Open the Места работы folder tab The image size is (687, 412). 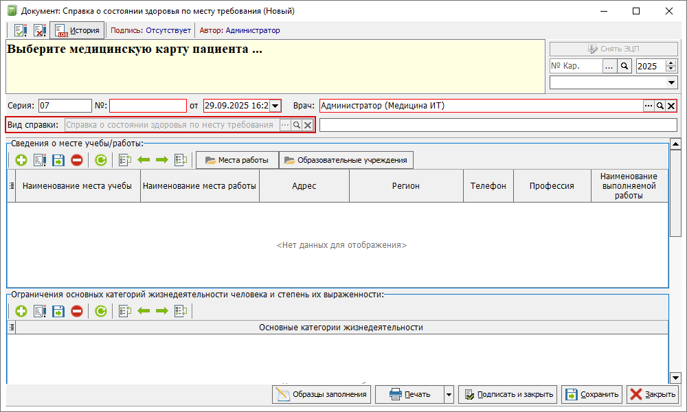click(x=237, y=160)
